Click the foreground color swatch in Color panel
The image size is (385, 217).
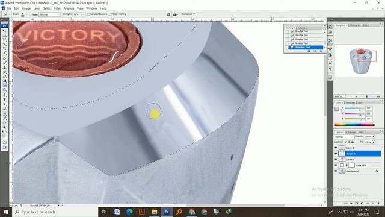pos(337,108)
